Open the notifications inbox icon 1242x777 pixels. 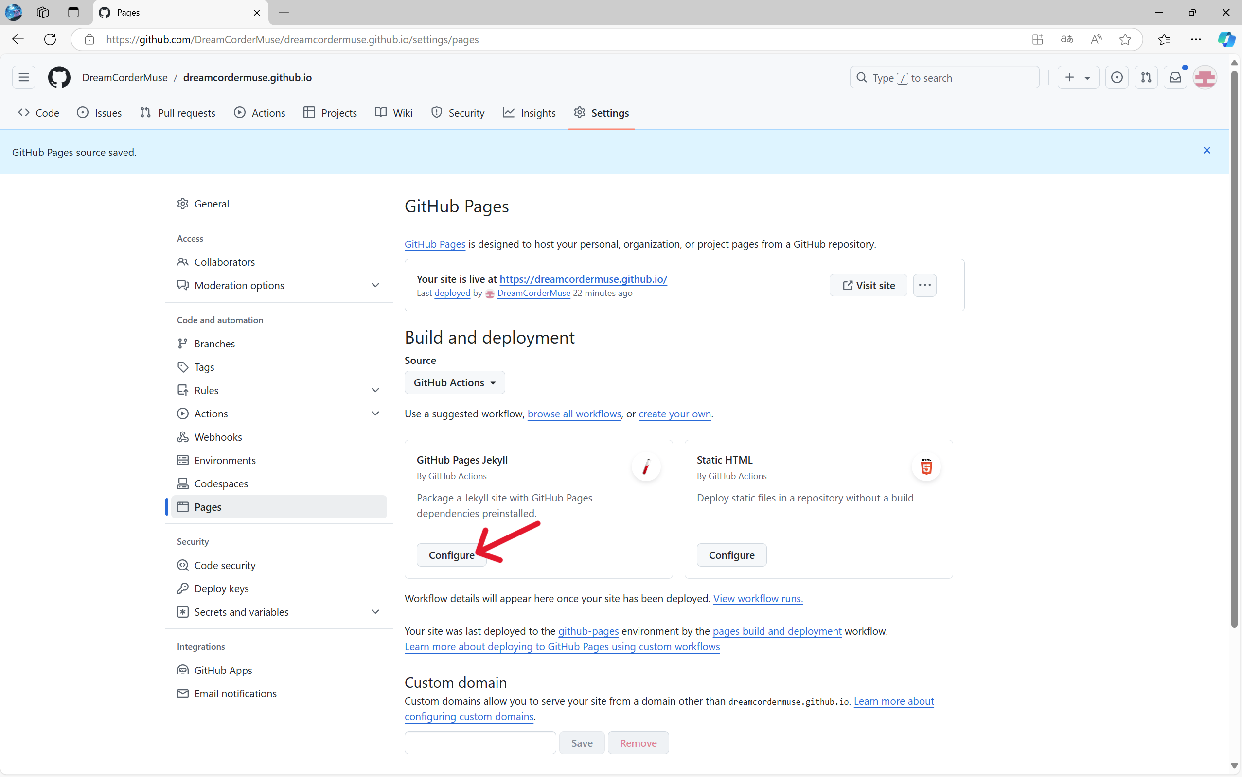tap(1175, 78)
